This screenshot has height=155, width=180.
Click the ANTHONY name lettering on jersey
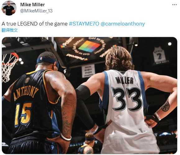pyautogui.click(x=26, y=93)
